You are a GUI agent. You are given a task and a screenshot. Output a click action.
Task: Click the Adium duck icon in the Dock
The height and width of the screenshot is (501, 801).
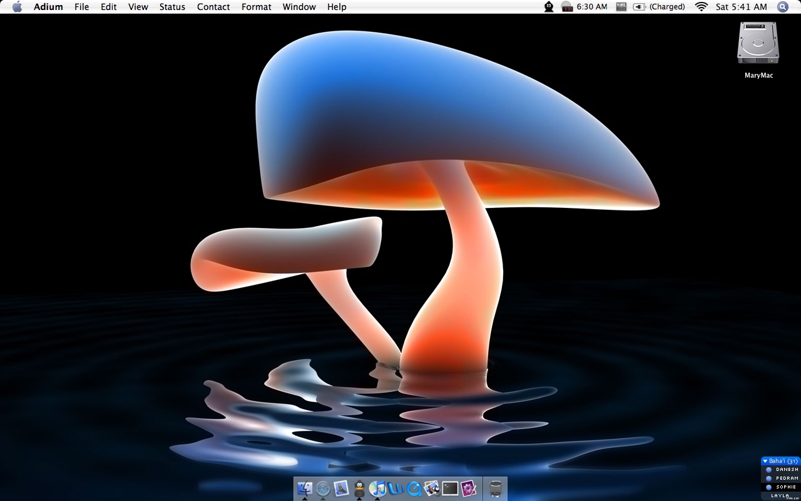point(359,488)
